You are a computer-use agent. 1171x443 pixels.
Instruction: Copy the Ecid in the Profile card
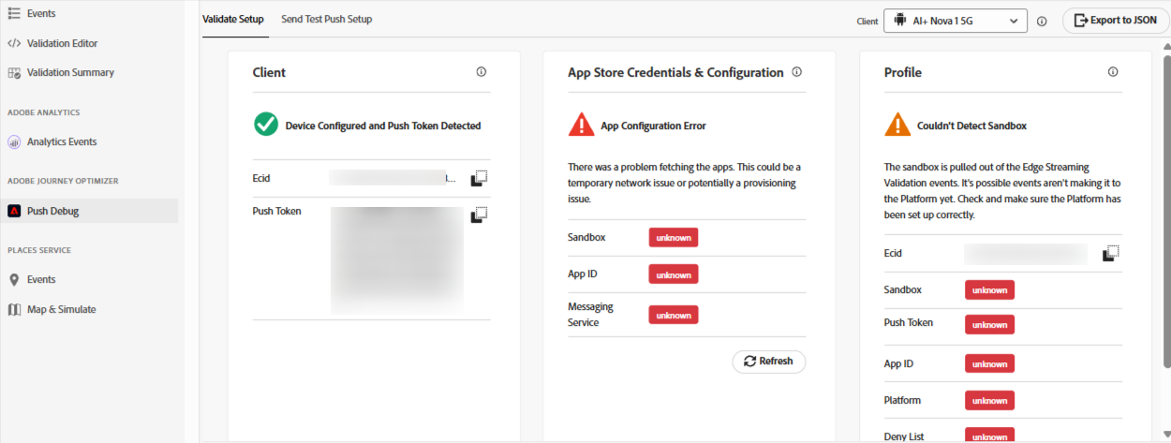[x=1111, y=253]
